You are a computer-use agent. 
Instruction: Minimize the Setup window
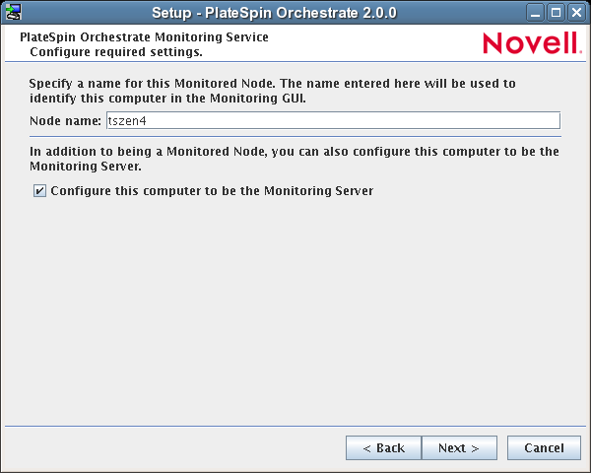click(x=537, y=13)
